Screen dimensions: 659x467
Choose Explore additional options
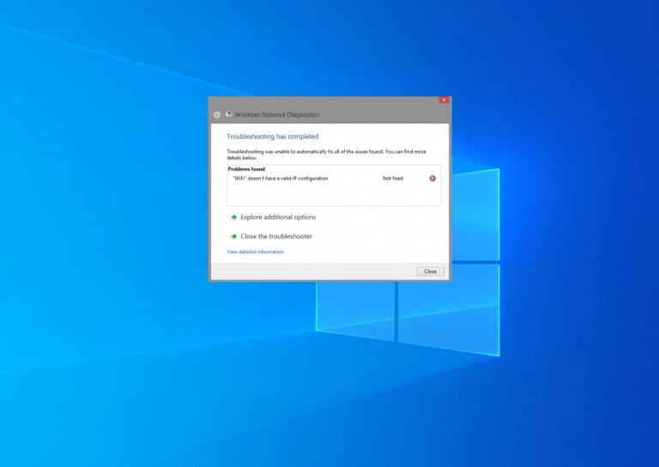pyautogui.click(x=278, y=217)
